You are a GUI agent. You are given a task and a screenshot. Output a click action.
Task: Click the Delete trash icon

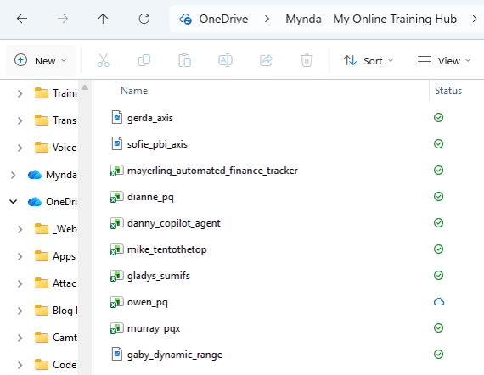tap(307, 60)
